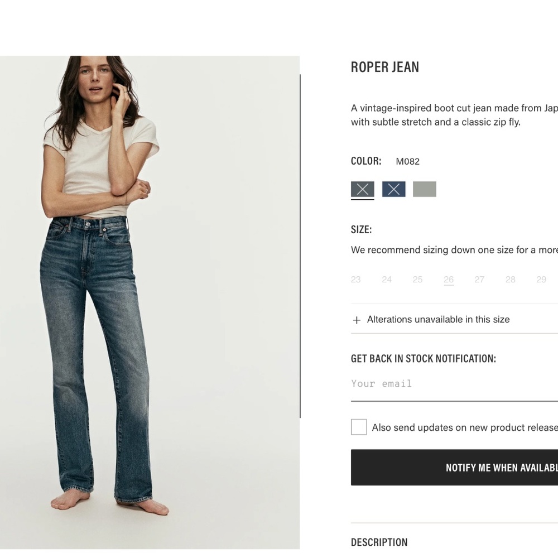
Task: Click the vertical image gallery scrollbar
Action: tap(300, 246)
